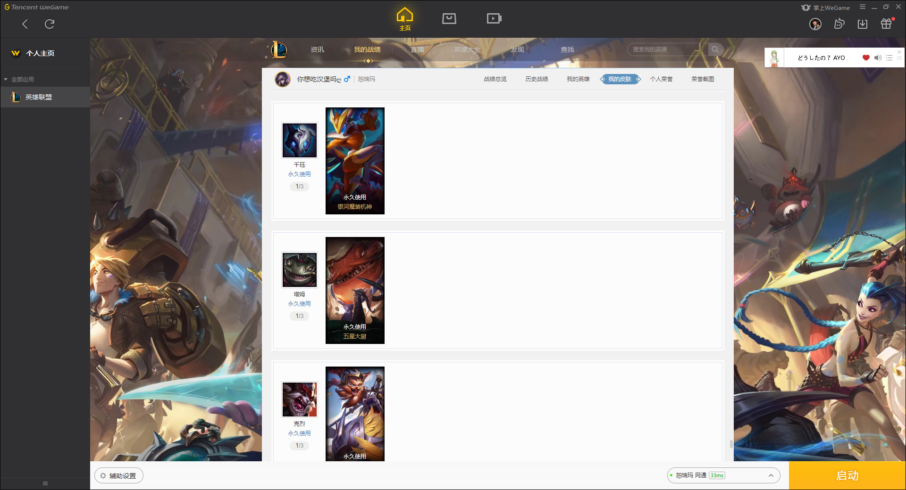The width and height of the screenshot is (906, 490).
Task: Open the 银河魔装机神 skin card
Action: [355, 161]
